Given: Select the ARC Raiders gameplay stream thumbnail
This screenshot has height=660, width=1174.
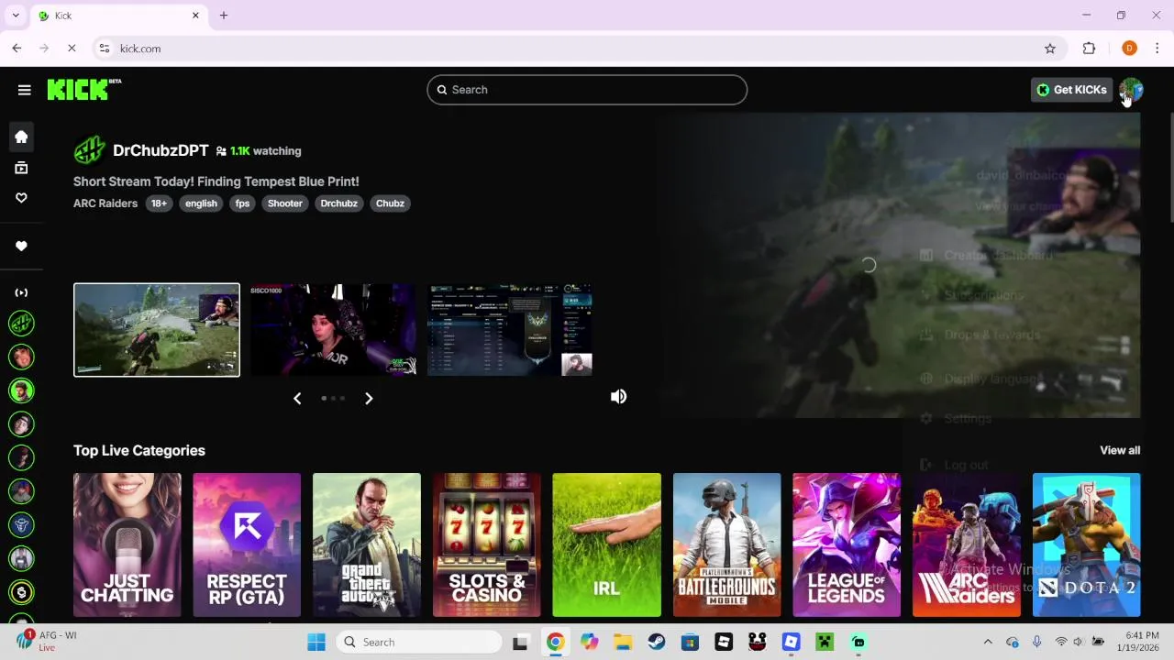Looking at the screenshot, I should click(x=157, y=330).
